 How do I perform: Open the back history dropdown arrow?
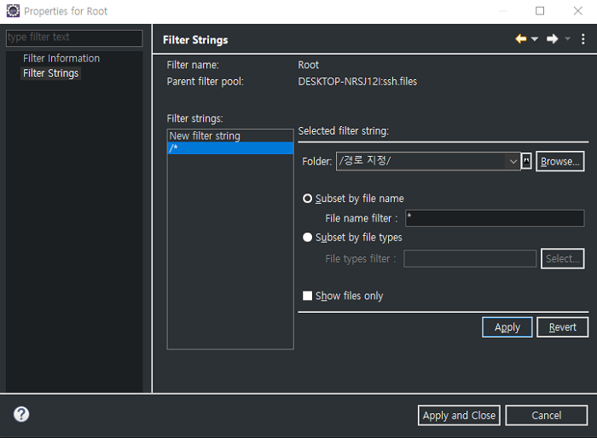(535, 39)
